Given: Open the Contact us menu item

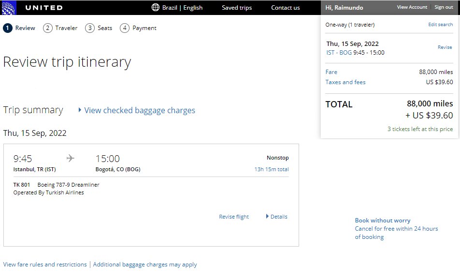Looking at the screenshot, I should pyautogui.click(x=286, y=8).
